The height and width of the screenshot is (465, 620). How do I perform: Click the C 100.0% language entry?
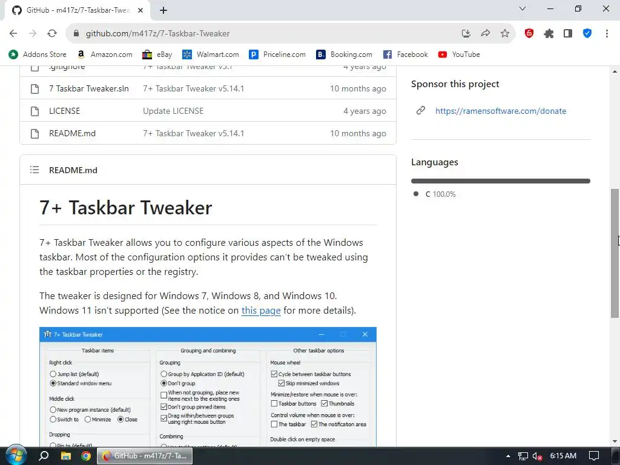435,194
